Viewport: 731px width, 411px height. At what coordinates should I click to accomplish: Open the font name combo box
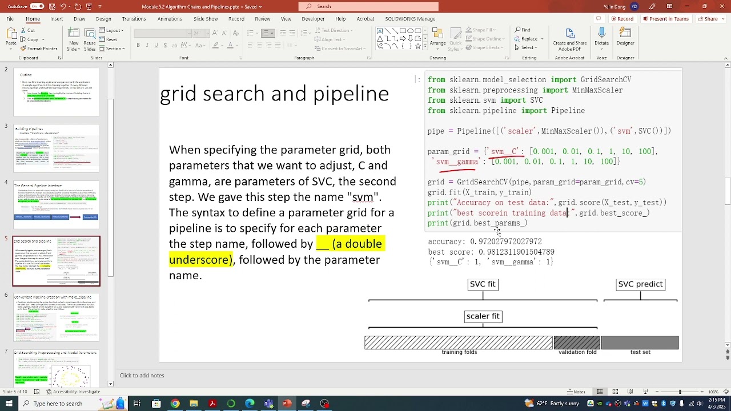coord(162,33)
